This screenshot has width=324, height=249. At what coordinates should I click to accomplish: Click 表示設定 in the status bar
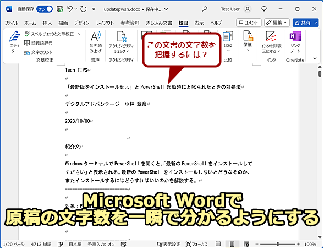pyautogui.click(x=169, y=245)
